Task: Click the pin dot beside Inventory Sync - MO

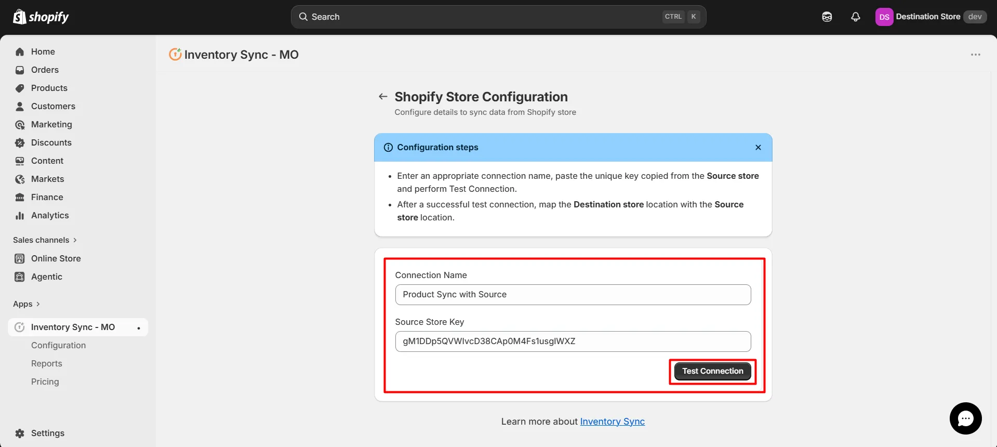Action: (x=139, y=328)
